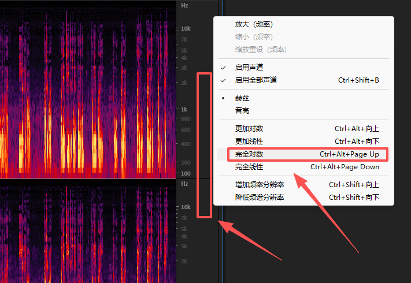The image size is (411, 283).
Task: Click the 1k mark on upper frequency ruler
Action: 184,109
